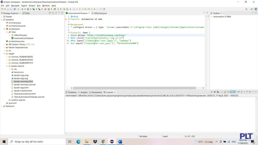
Task: Toggle Word Wrap in Console toolbar
Action: [x=228, y=92]
